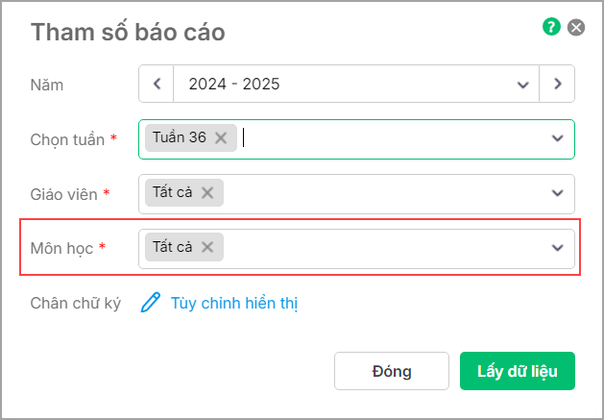The height and width of the screenshot is (420, 604).
Task: Remove Tất cả tag from Giáo viên
Action: tap(207, 192)
